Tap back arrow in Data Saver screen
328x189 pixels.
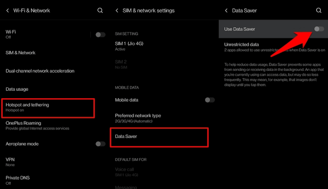tap(226, 10)
